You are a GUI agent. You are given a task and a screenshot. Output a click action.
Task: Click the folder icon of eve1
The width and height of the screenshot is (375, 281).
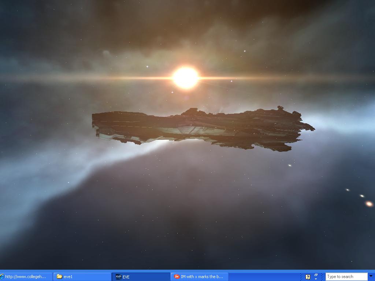59,277
